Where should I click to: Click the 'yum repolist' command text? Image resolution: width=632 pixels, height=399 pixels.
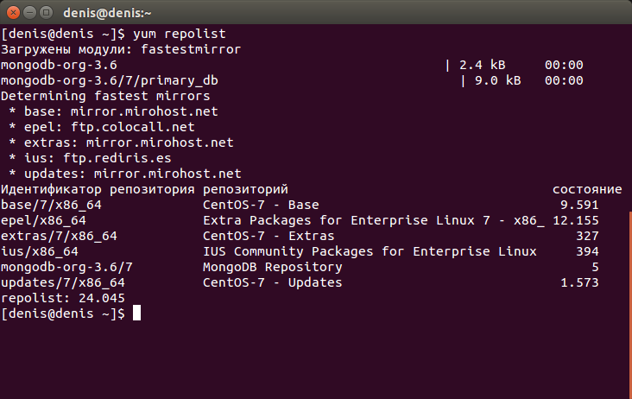pyautogui.click(x=180, y=34)
